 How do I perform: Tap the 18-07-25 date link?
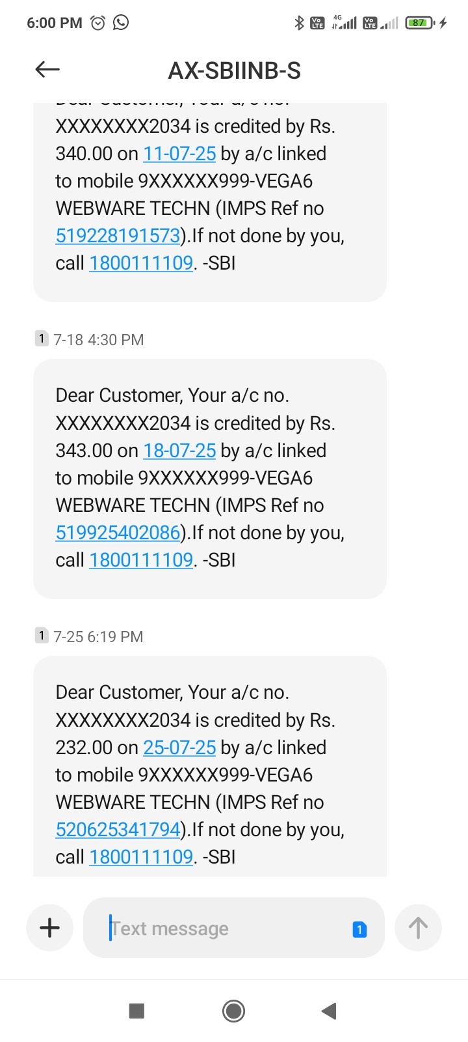pos(179,451)
